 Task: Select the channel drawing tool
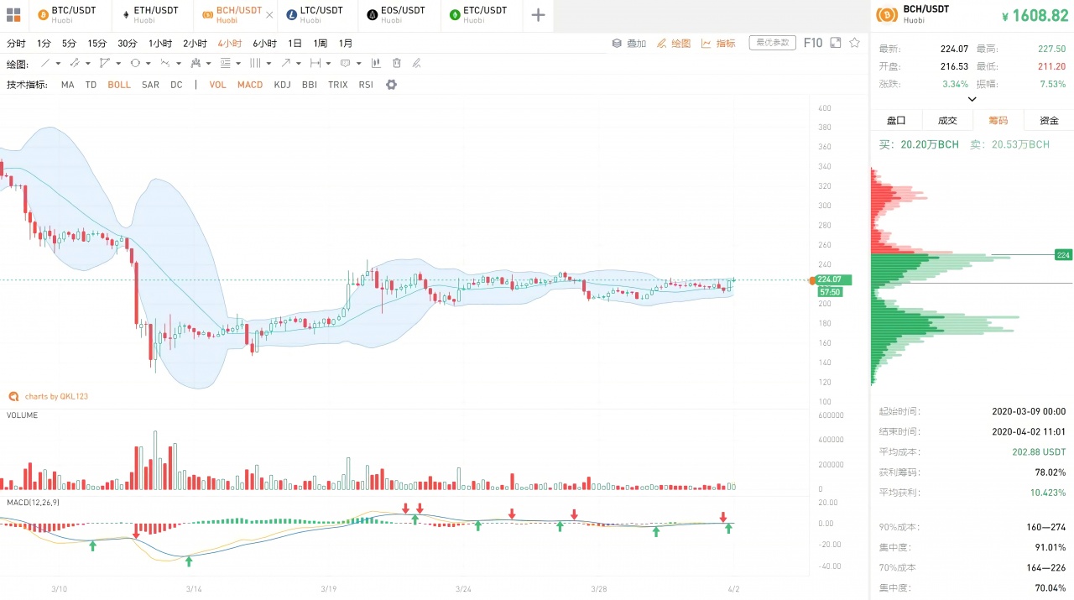75,63
